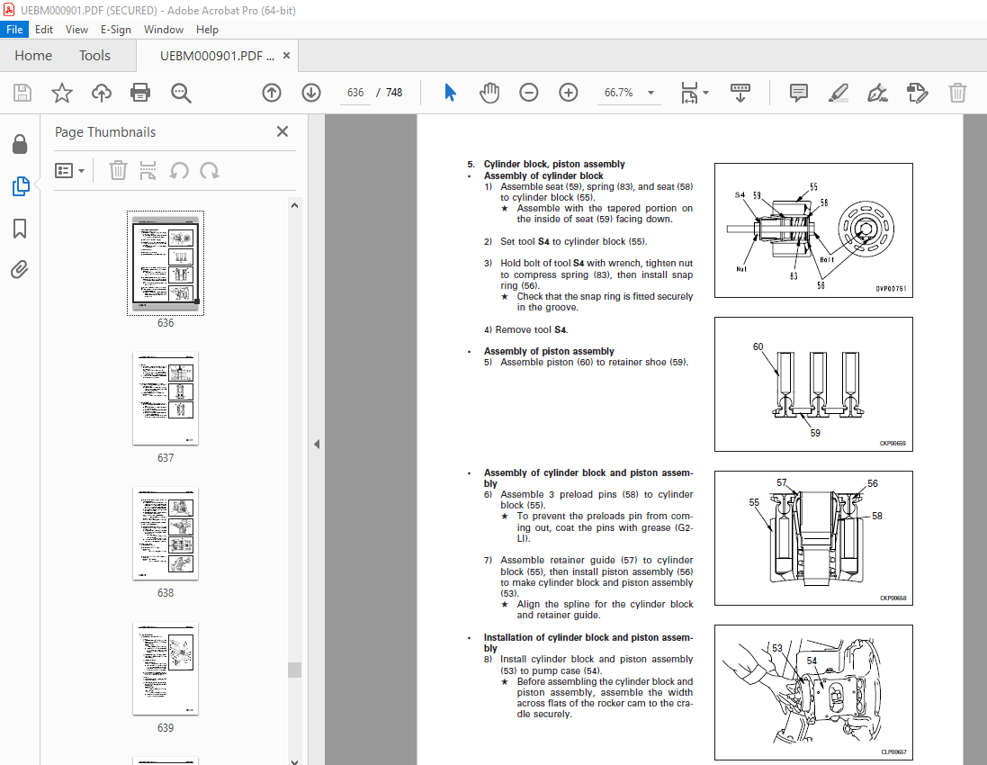Image resolution: width=987 pixels, height=765 pixels.
Task: Select page 636 thumbnail
Action: pos(166,263)
